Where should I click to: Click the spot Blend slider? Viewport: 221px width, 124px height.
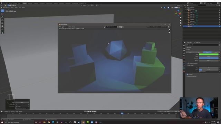click(x=209, y=70)
